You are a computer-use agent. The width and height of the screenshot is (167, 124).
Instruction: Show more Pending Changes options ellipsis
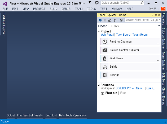[x=158, y=44]
